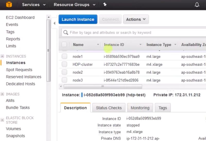Click the AWS orange cube logo
Image resolution: width=206 pixels, height=141 pixels.
click(x=9, y=5)
